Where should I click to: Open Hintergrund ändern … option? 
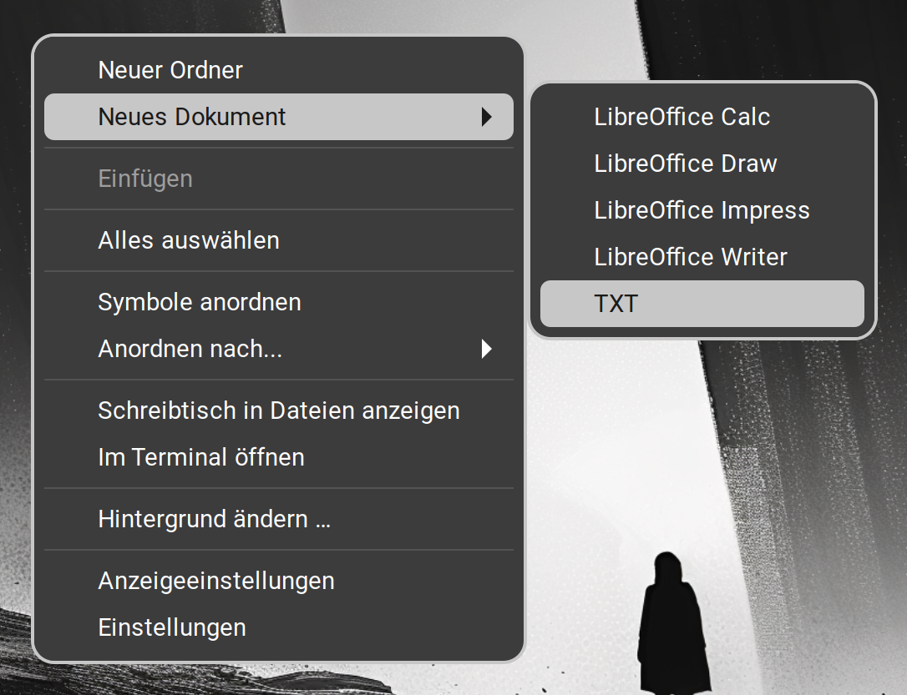(215, 519)
